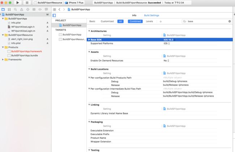The image size is (235, 152).
Task: Open the related items grid icon
Action: point(54,9)
